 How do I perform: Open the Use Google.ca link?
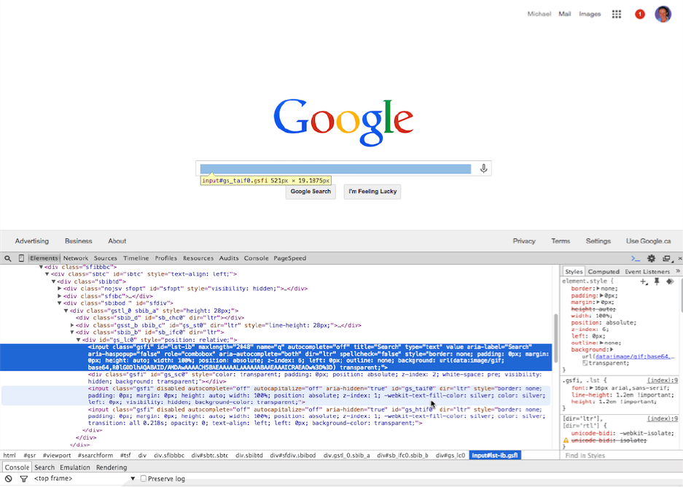(648, 241)
